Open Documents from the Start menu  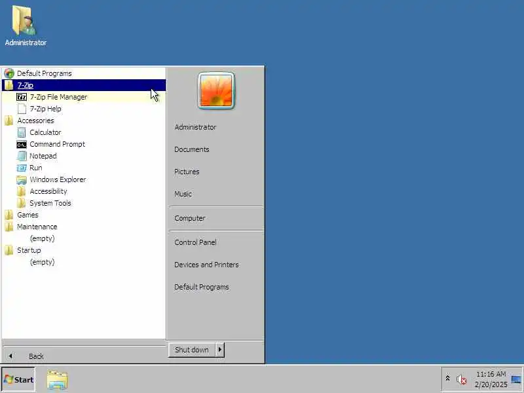pyautogui.click(x=192, y=149)
